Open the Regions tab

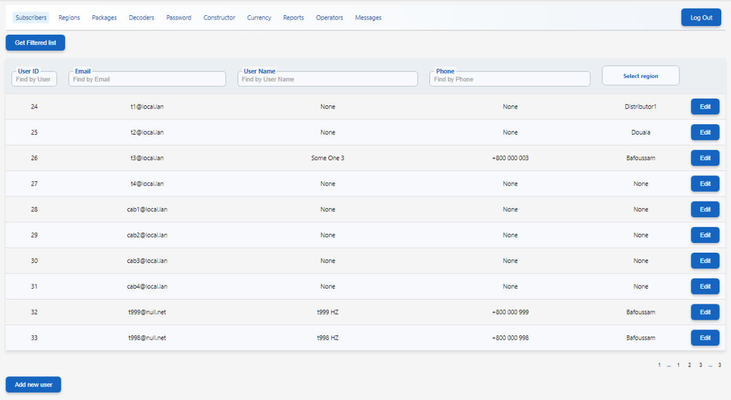69,18
